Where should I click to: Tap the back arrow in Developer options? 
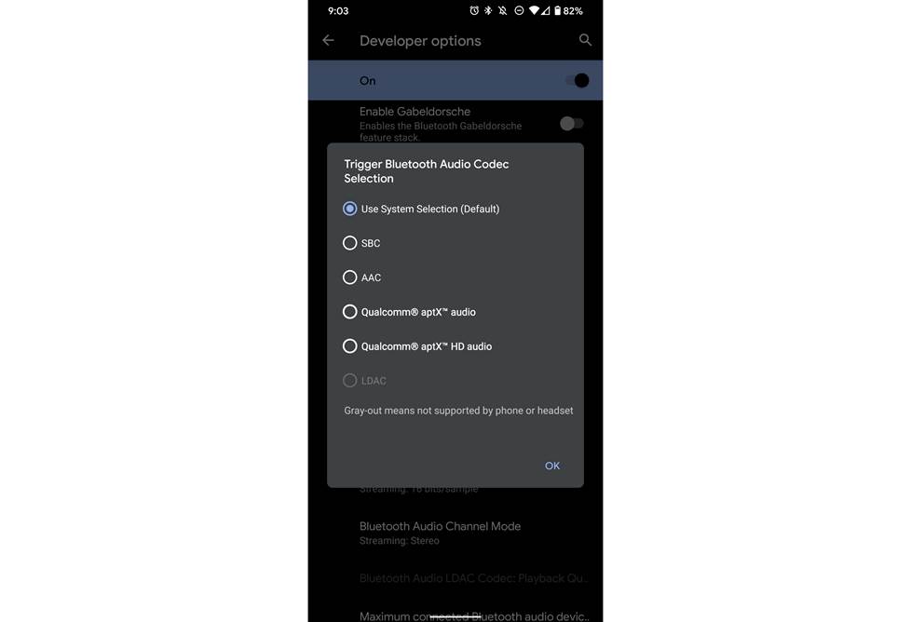(328, 40)
